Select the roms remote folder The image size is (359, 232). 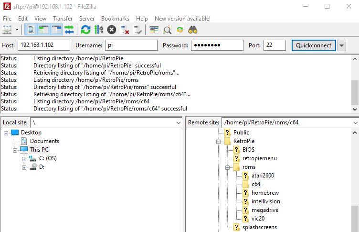coord(249,167)
